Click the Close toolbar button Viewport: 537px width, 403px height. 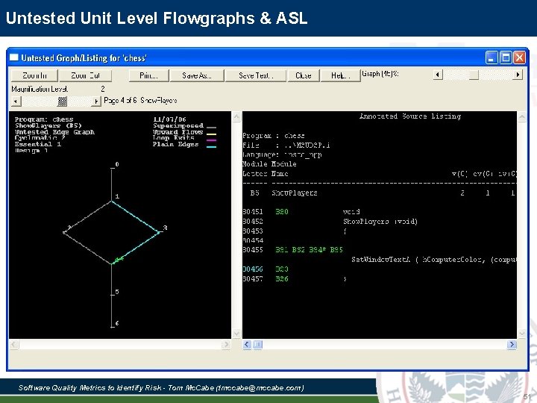tap(304, 75)
